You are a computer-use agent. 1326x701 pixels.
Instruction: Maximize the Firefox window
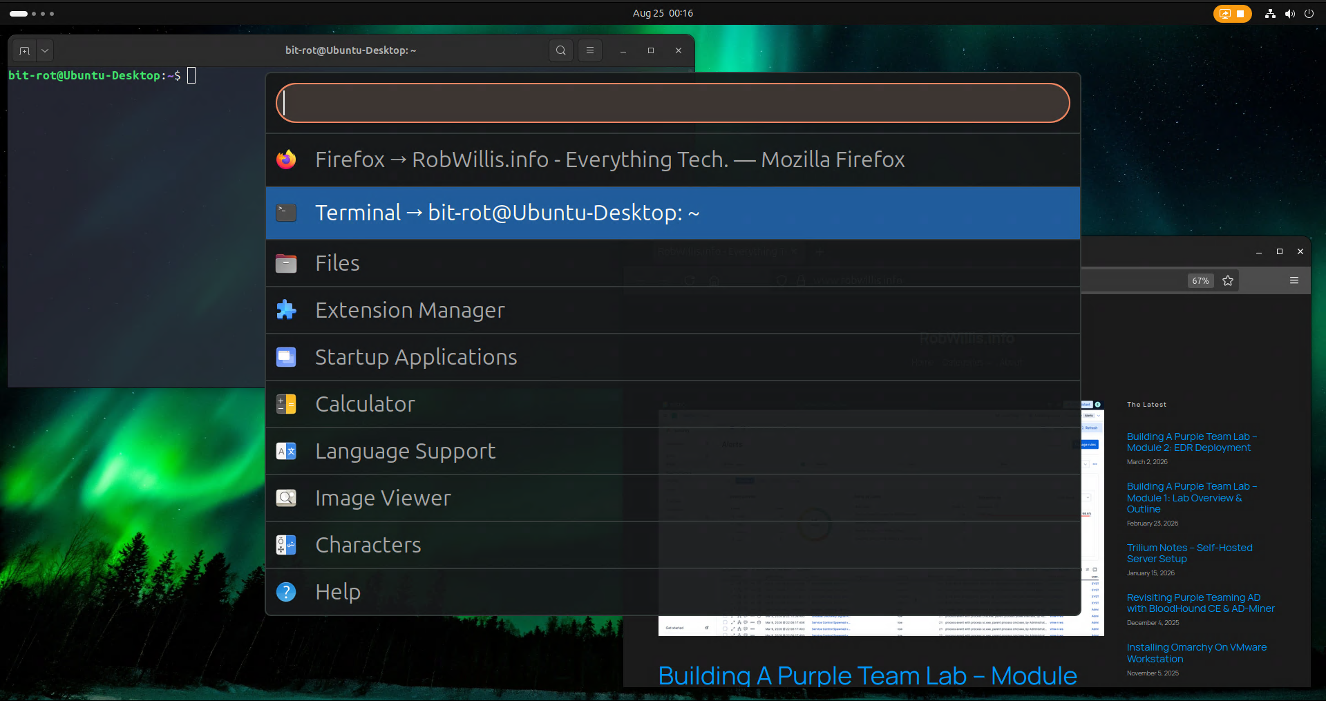pos(1280,252)
